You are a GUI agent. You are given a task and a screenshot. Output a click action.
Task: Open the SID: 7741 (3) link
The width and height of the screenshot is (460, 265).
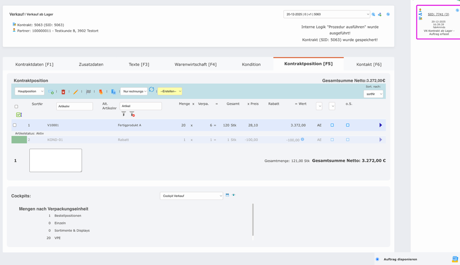(438, 15)
